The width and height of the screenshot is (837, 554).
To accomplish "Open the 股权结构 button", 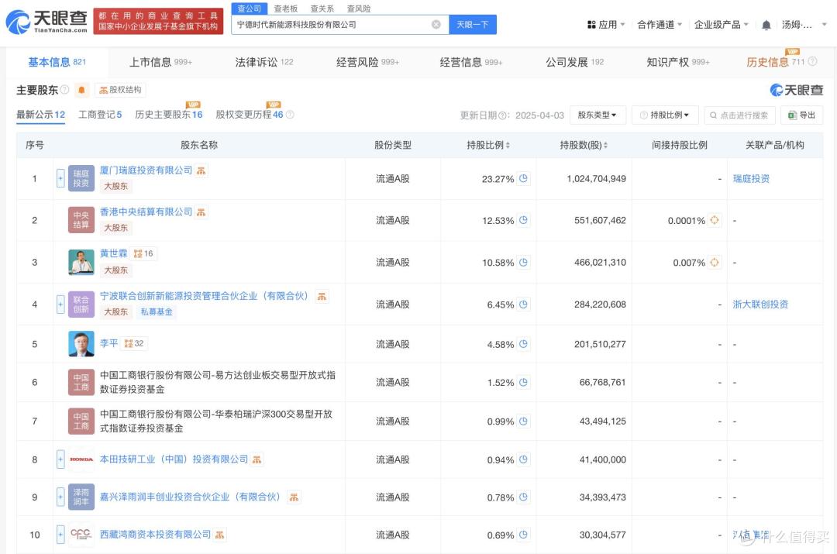I will tap(121, 90).
